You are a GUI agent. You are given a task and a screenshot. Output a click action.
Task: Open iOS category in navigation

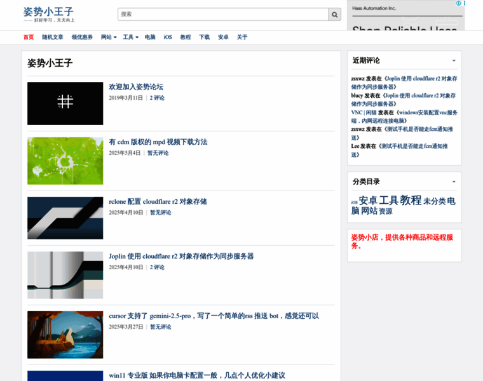168,37
